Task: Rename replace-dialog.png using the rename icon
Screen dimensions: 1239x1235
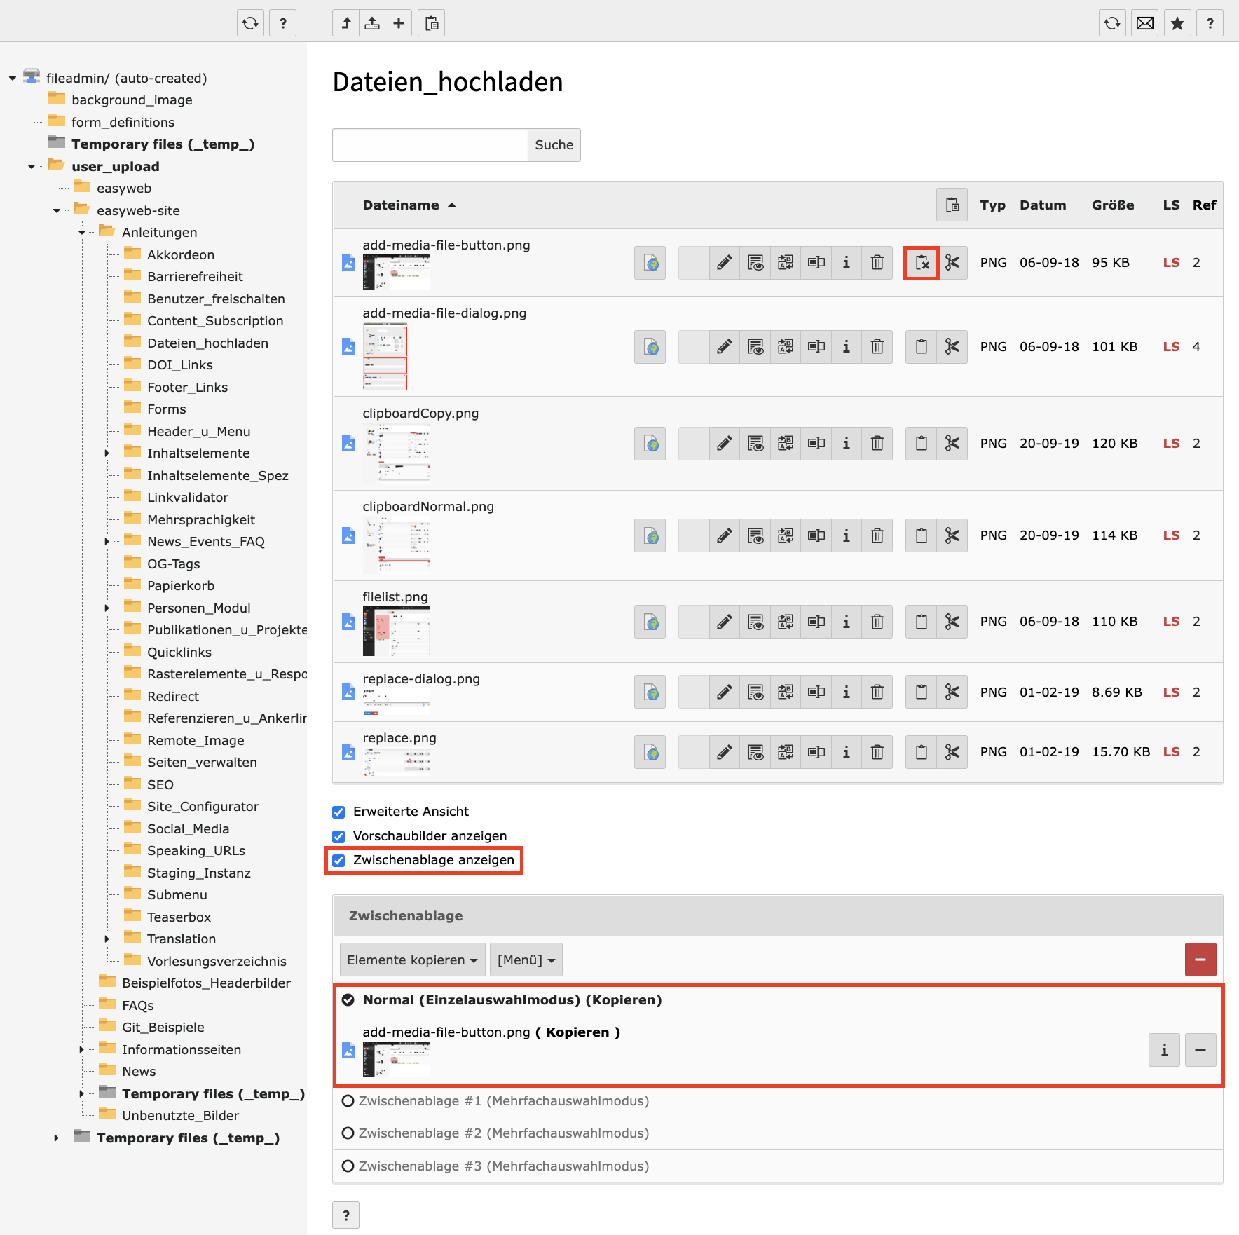Action: 815,692
